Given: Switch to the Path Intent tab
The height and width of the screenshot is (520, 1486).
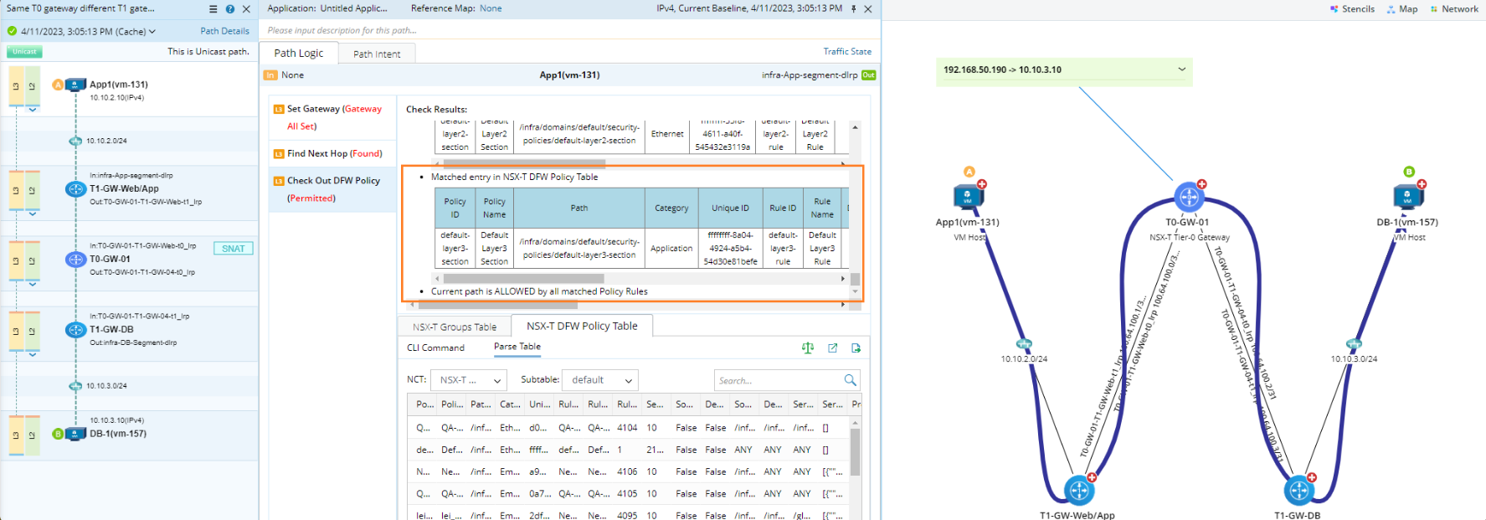Looking at the screenshot, I should point(377,54).
